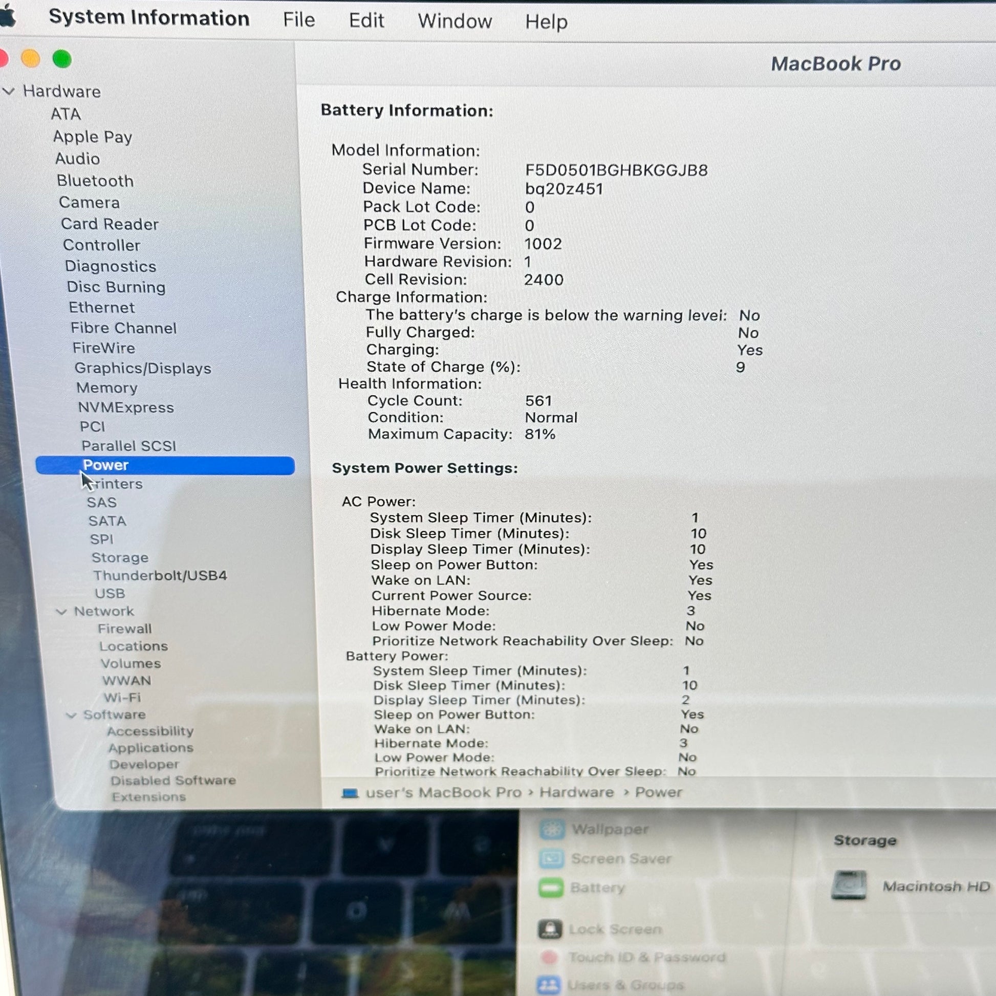The height and width of the screenshot is (996, 996).
Task: Click the laptop icon in path bar
Action: [x=350, y=793]
